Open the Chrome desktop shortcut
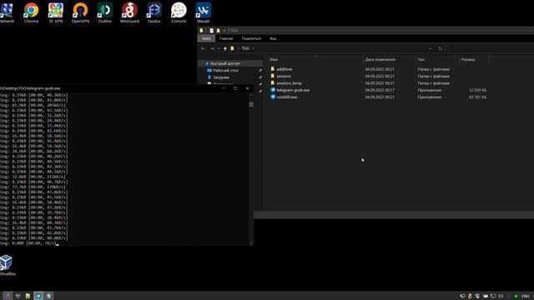Viewport: 534px width, 300px height. (x=31, y=12)
